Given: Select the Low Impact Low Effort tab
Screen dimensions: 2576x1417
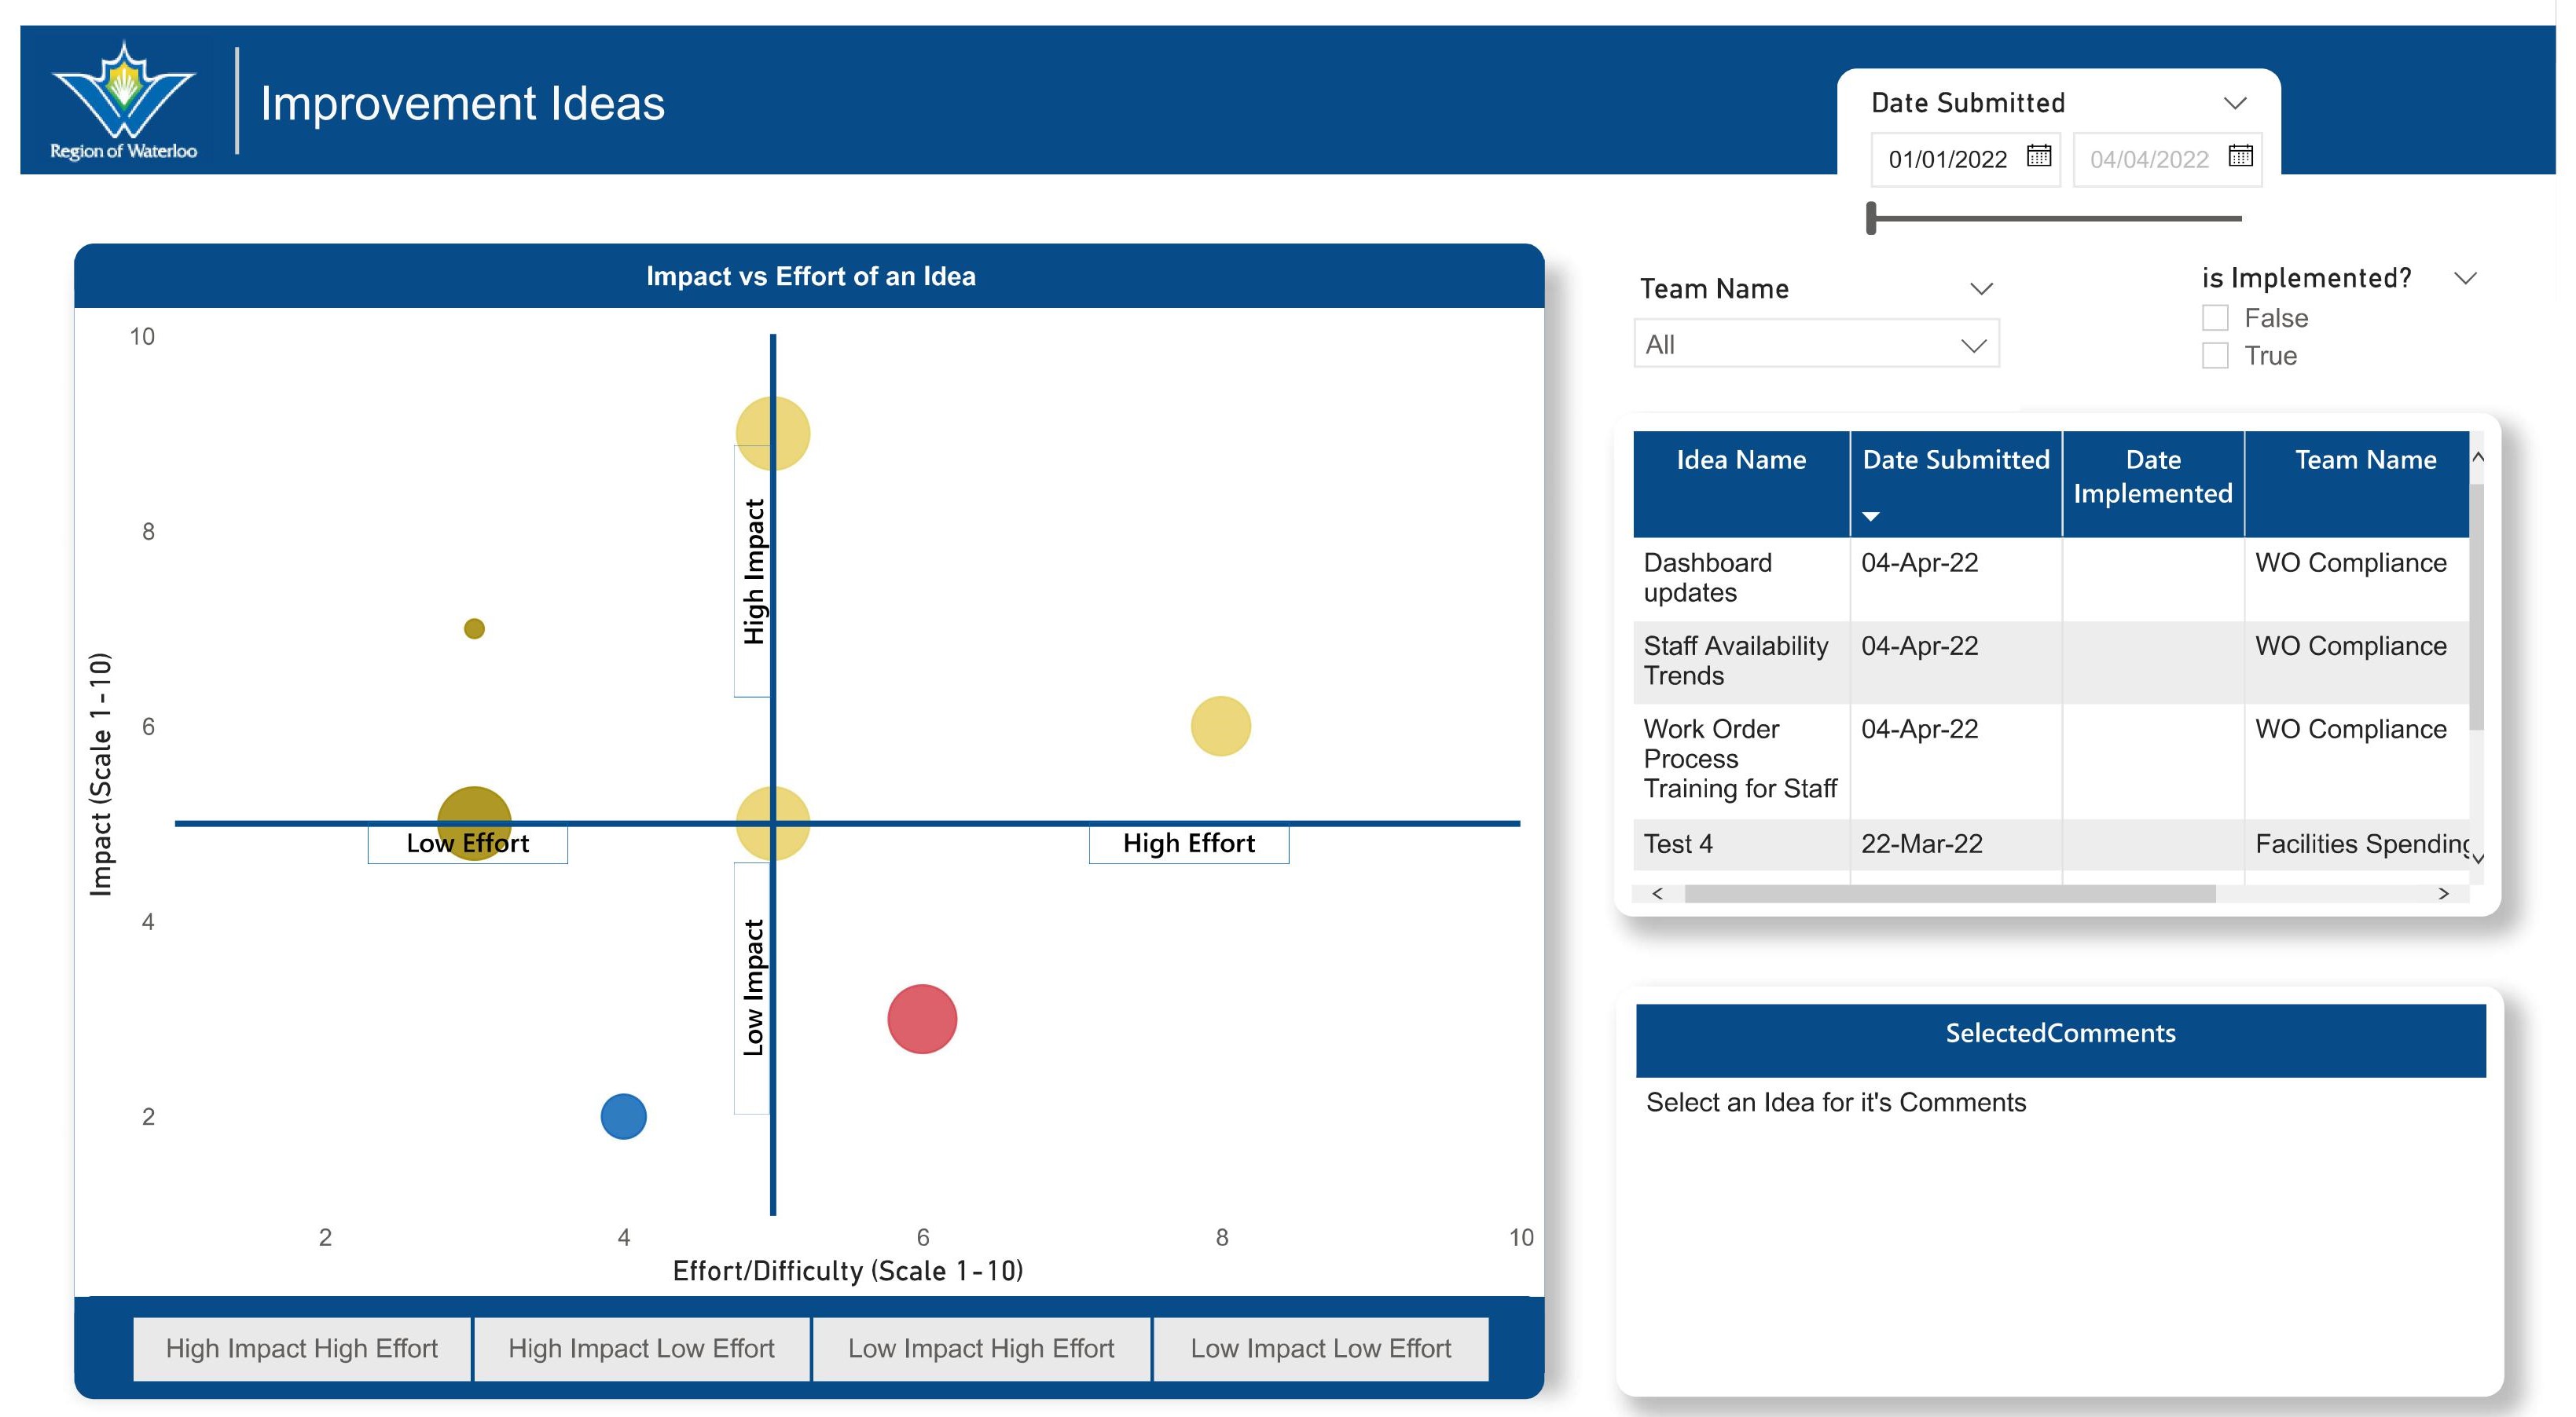Looking at the screenshot, I should pyautogui.click(x=1320, y=1348).
